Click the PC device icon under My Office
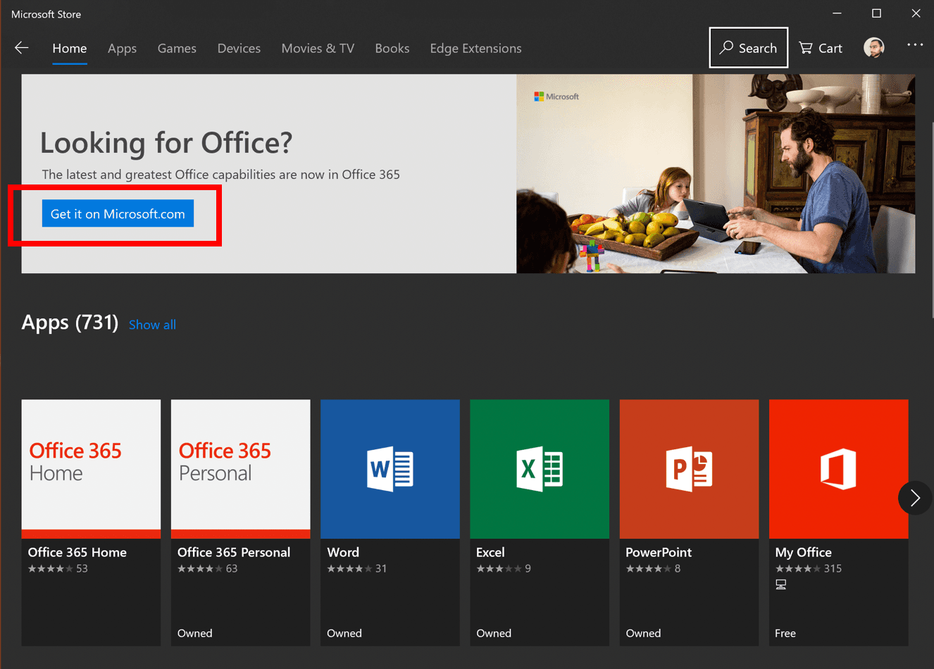 [780, 584]
